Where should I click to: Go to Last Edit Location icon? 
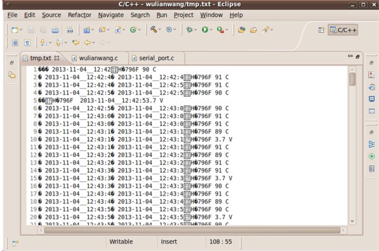76,42
